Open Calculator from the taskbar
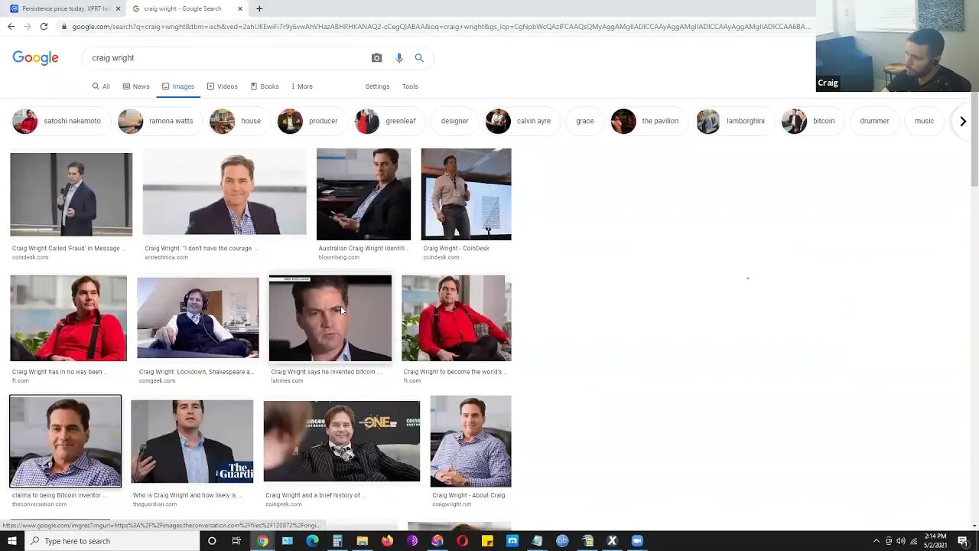 (x=337, y=541)
